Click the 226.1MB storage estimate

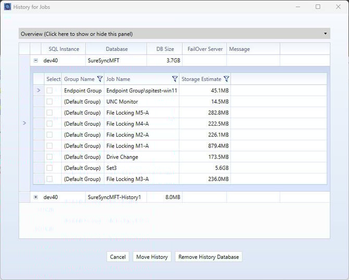pyautogui.click(x=218, y=135)
